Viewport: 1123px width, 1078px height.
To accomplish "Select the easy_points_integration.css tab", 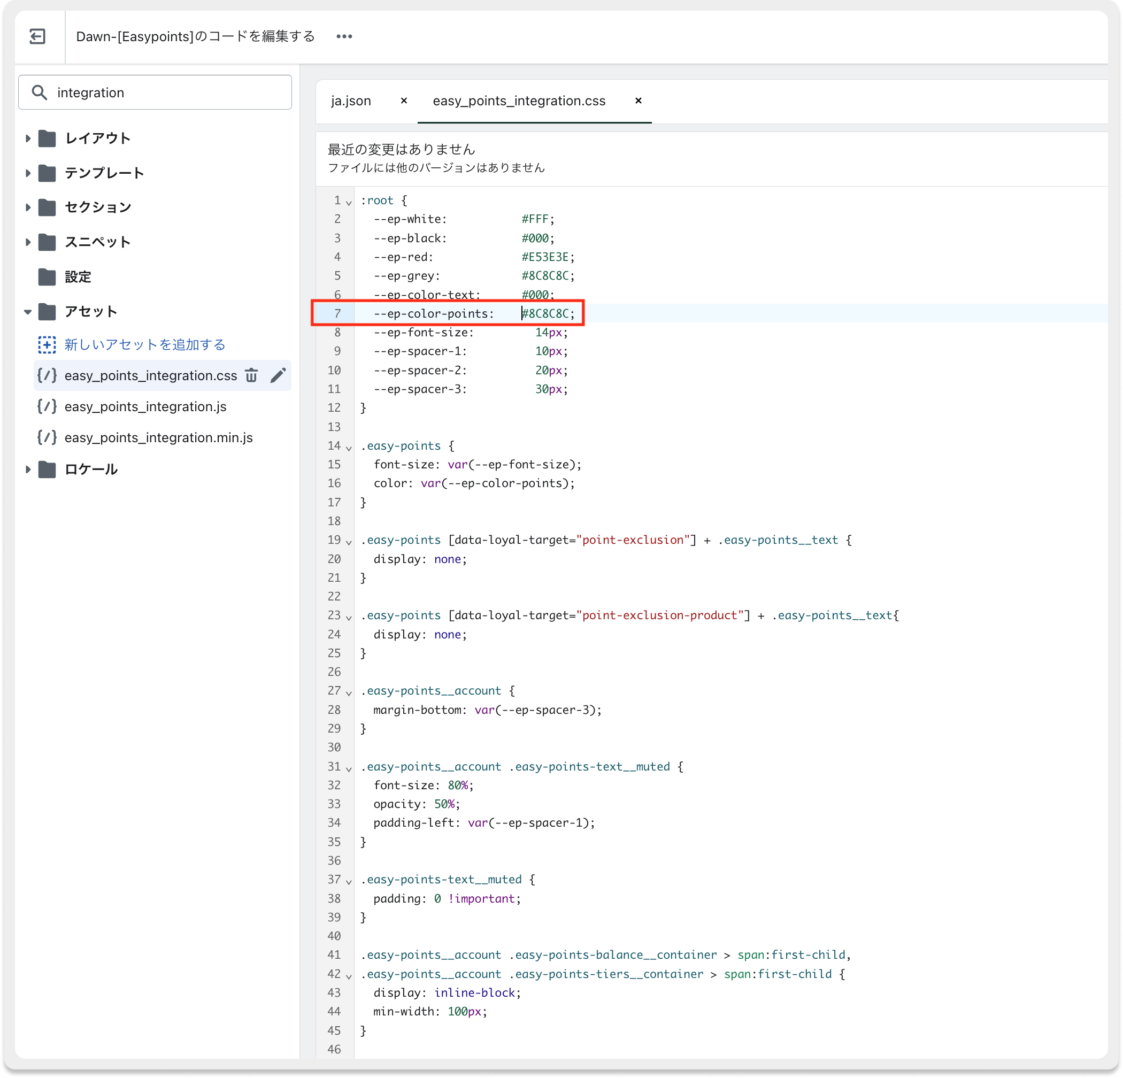I will (x=519, y=101).
